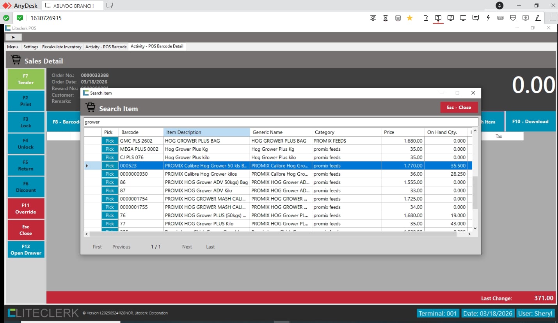Click the yellow favorites star icon
Image resolution: width=558 pixels, height=323 pixels.
(x=410, y=18)
